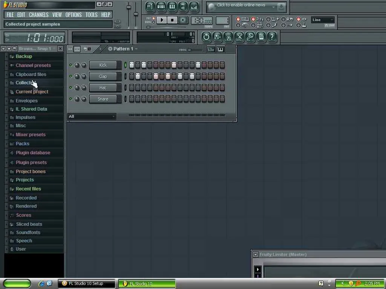Open the piano roll view icon

pyautogui.click(x=172, y=7)
